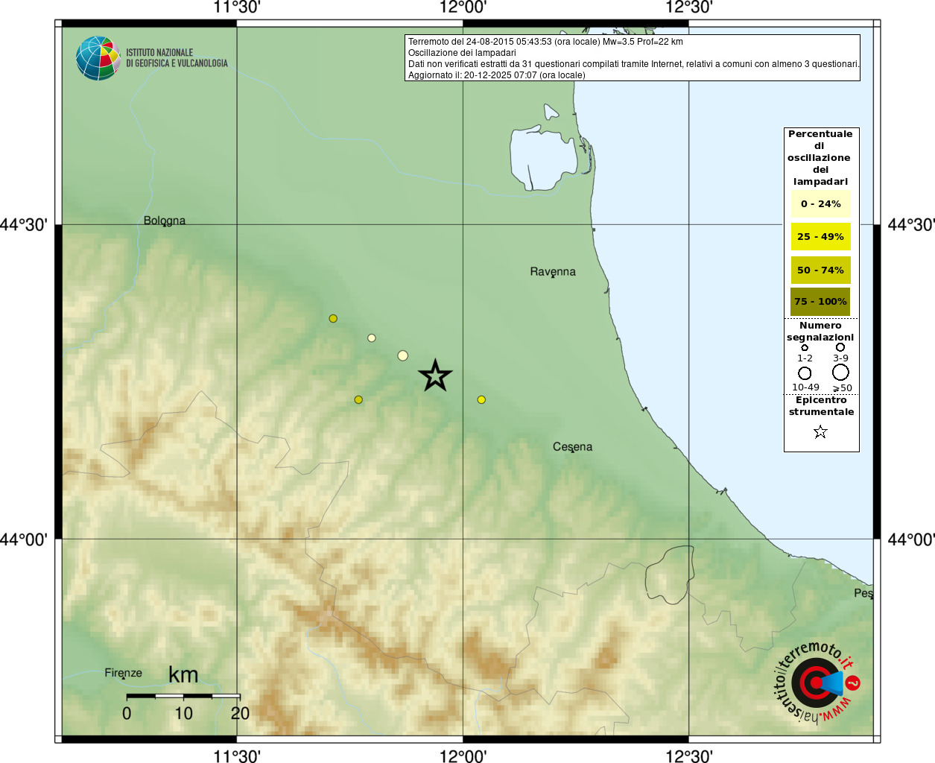Select the yellow report circle east of epicenter
Screen dimensions: 935x763
(481, 399)
